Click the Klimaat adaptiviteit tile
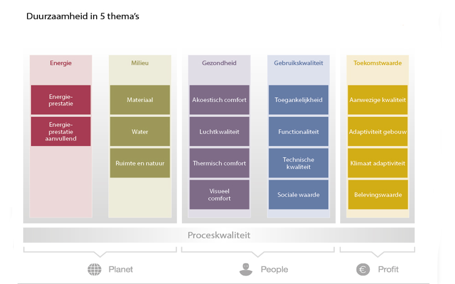The height and width of the screenshot is (284, 455). (x=378, y=163)
